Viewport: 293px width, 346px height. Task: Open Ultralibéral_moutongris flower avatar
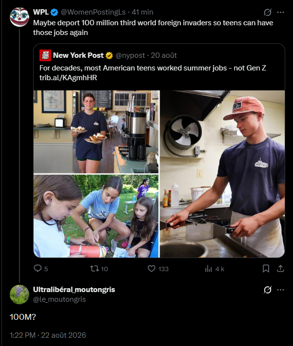tap(19, 294)
